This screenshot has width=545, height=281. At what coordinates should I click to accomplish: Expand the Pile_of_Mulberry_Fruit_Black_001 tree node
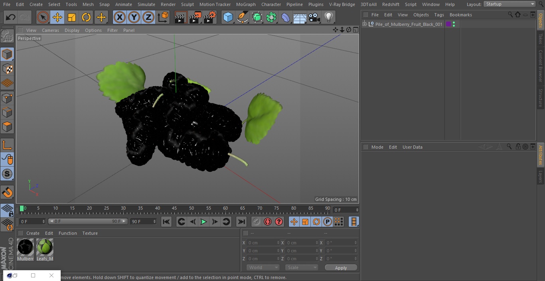[364, 24]
